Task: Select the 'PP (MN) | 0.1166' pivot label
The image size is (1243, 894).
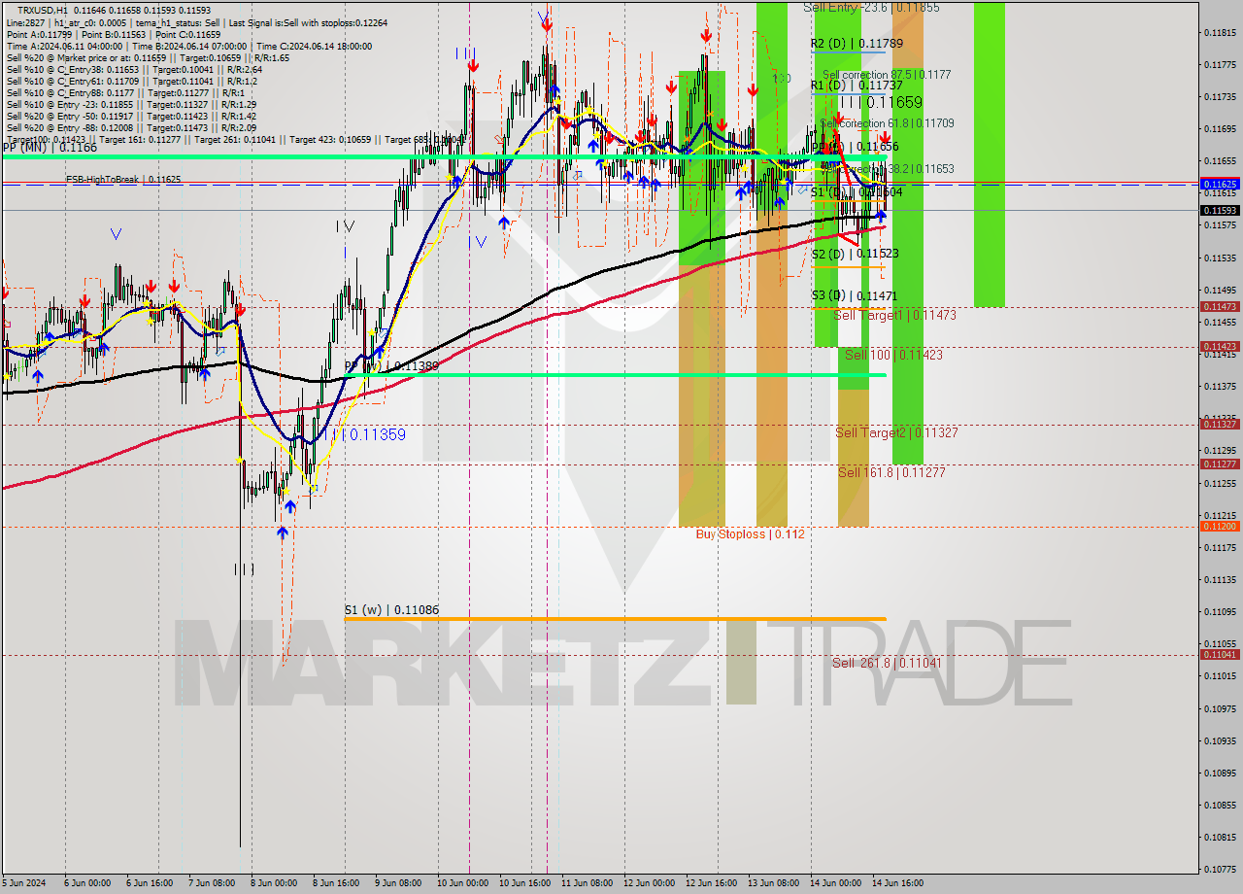Action: tap(50, 148)
